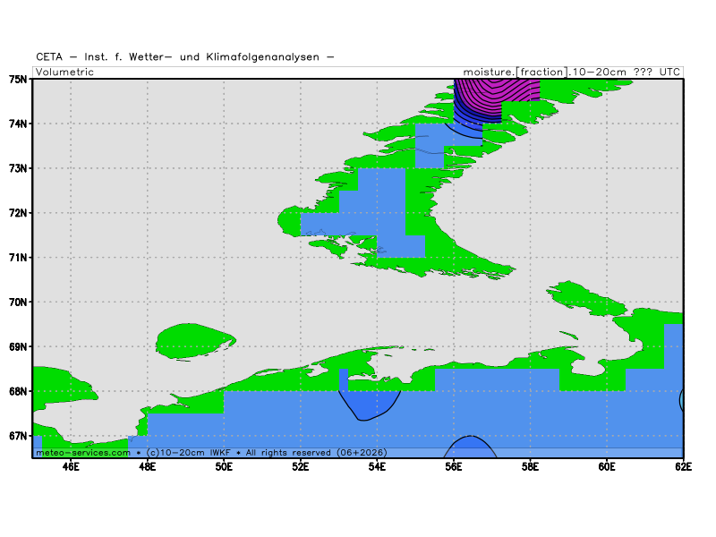Click the 75N latitude axis label
Screen dimensions: 716x537
[x=17, y=79]
